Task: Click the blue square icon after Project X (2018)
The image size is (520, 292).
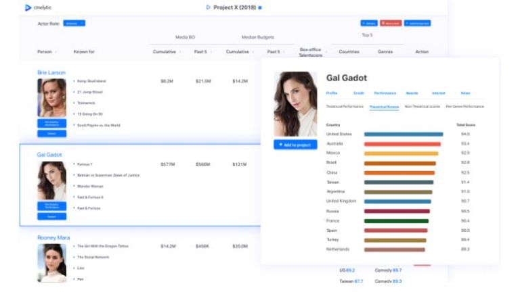Action: 260,7
